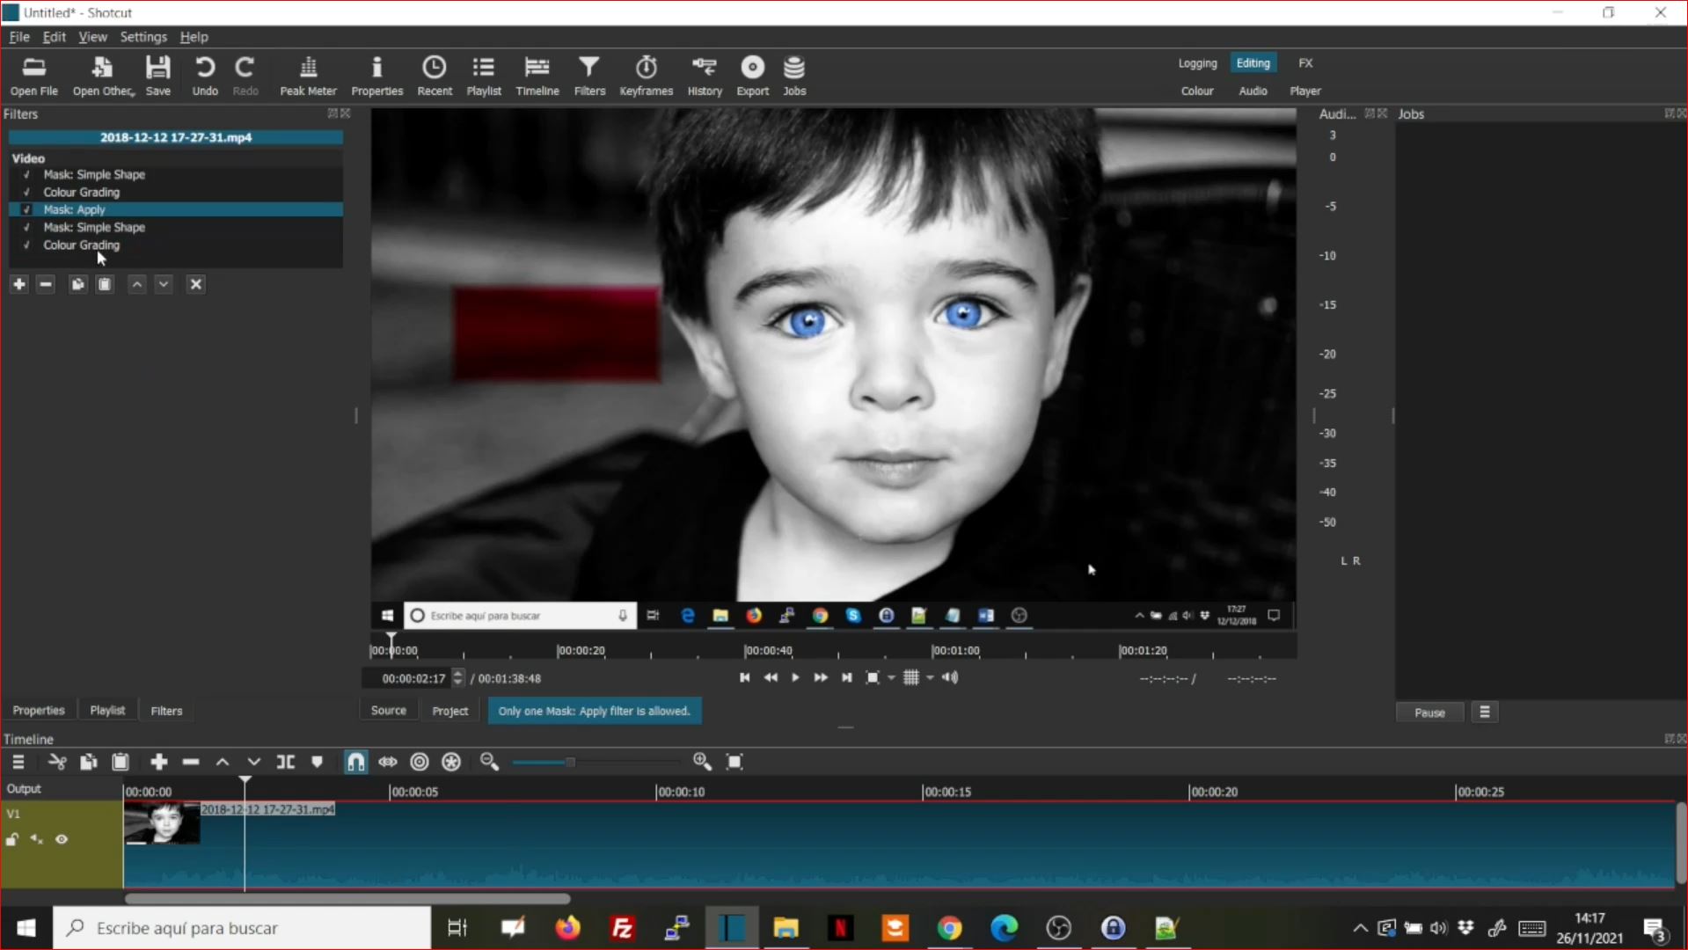This screenshot has height=950, width=1688.
Task: Disable the first Mask: Simple Shape filter
Action: (x=26, y=175)
